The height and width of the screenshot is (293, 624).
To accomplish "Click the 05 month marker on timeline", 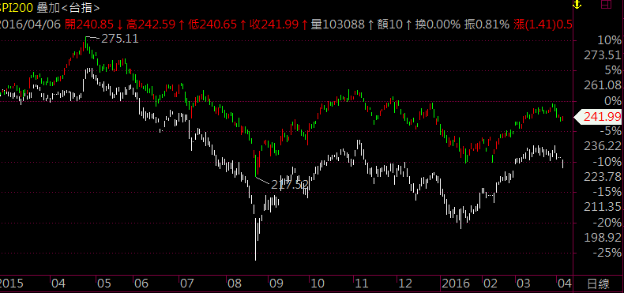I will [x=104, y=284].
